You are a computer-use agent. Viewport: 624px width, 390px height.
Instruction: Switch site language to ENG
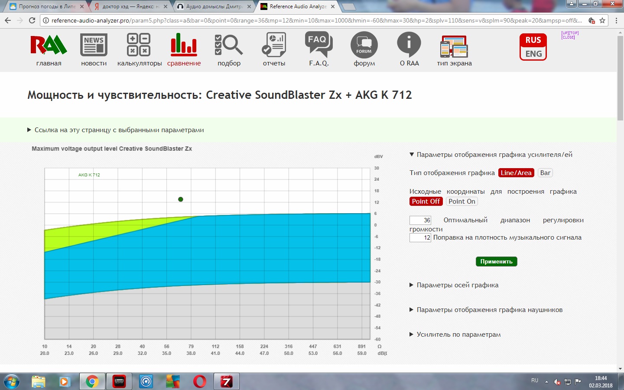[533, 54]
